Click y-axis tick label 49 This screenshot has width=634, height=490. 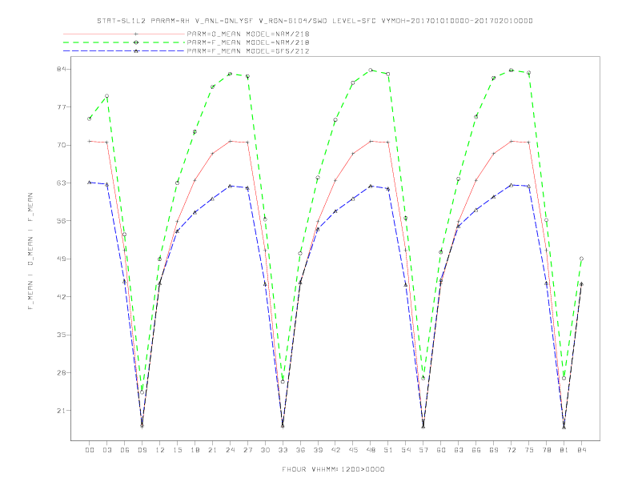61,259
